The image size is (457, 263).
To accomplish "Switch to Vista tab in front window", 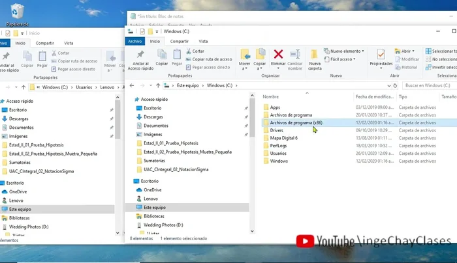I will click(x=203, y=41).
